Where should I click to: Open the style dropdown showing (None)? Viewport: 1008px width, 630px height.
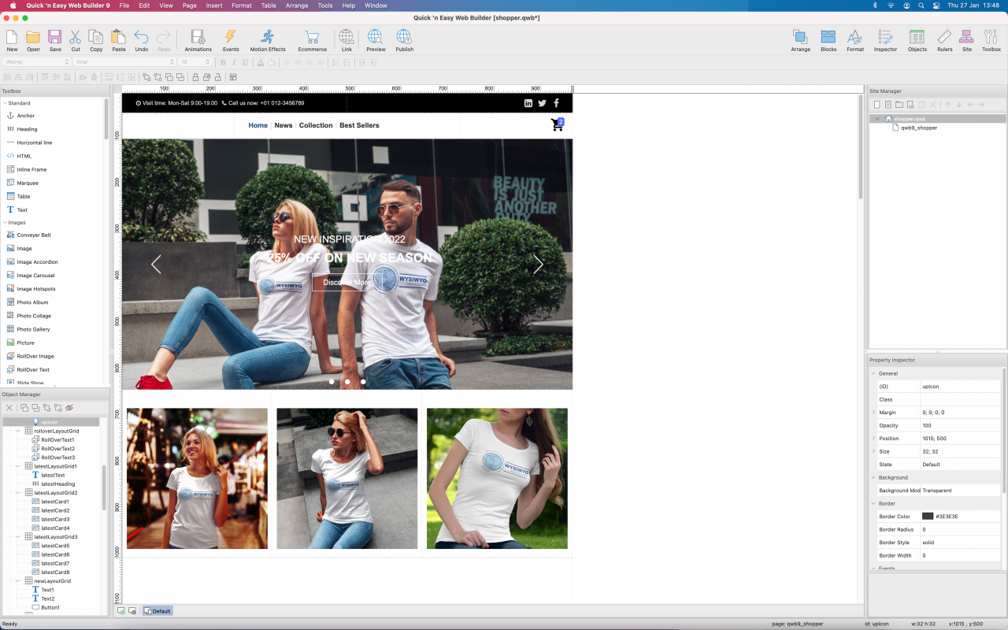tap(37, 62)
